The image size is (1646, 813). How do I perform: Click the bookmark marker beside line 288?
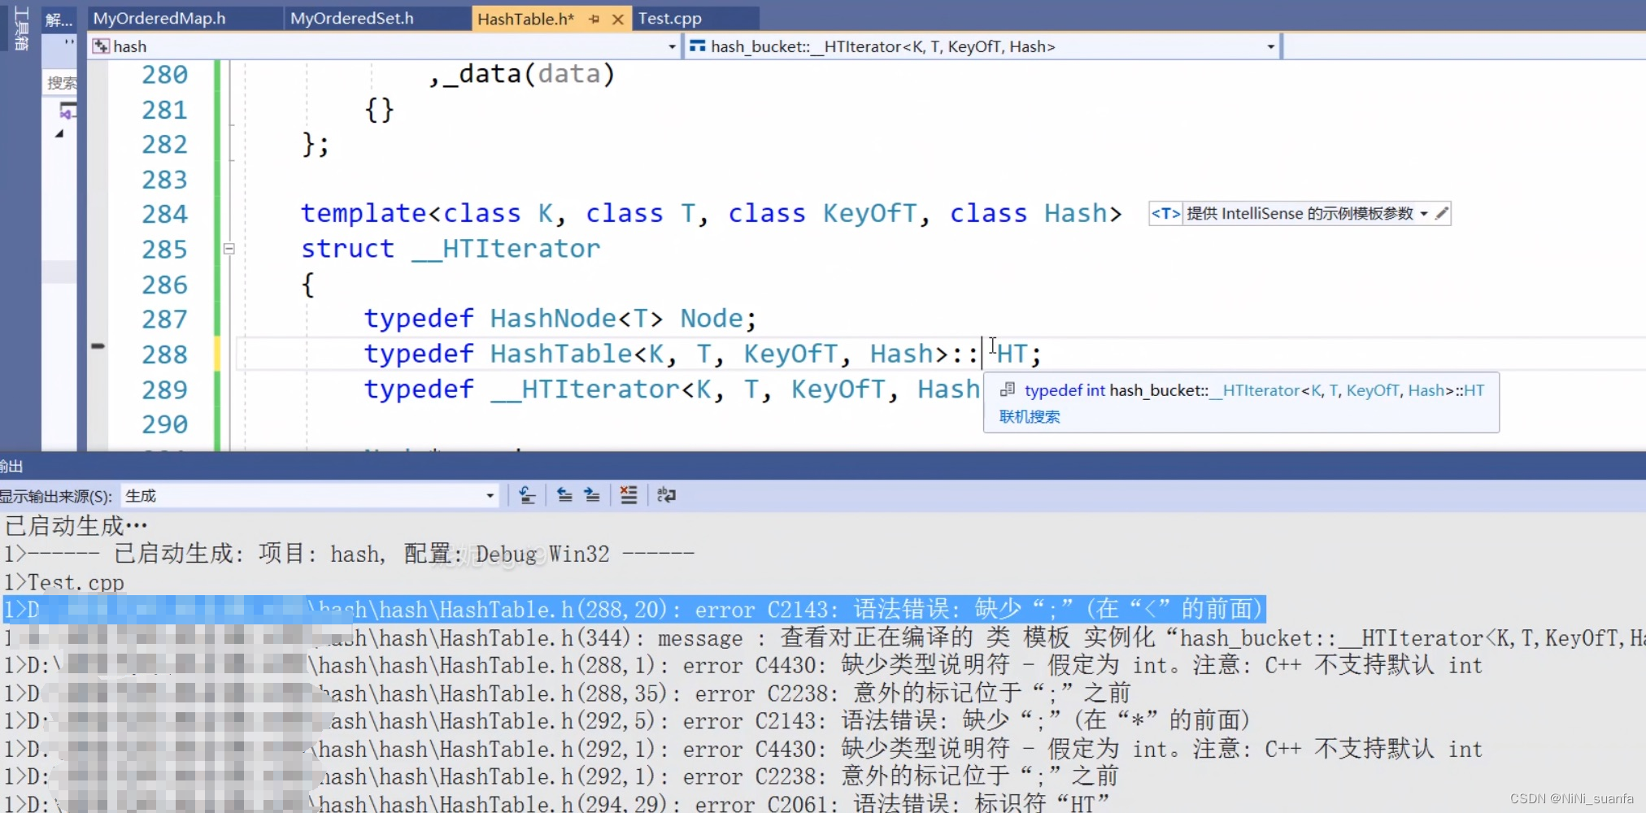coord(98,346)
